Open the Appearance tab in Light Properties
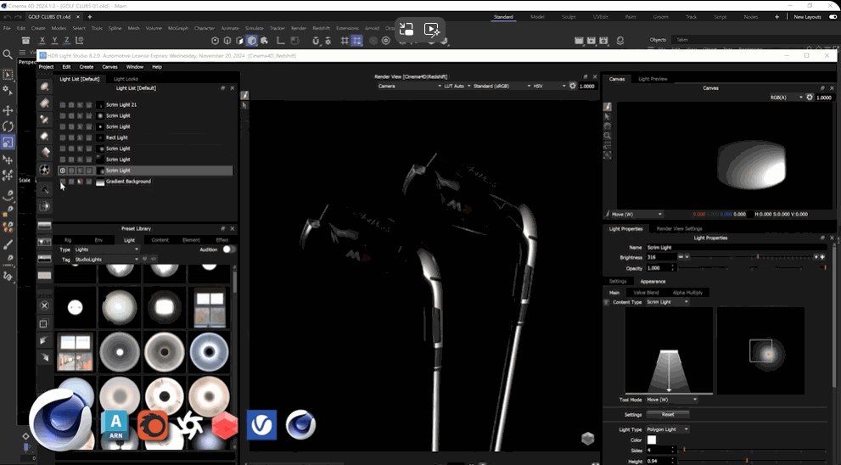This screenshot has width=841, height=465. click(x=653, y=282)
